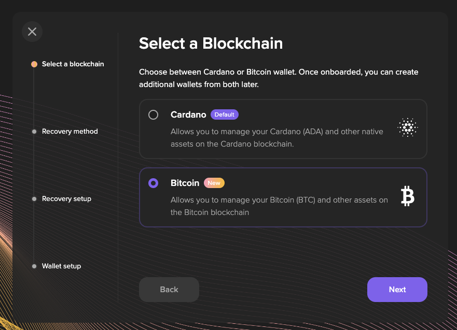Open the 'Recovery setup' step label
Screen dimensions: 457x330
click(66, 199)
